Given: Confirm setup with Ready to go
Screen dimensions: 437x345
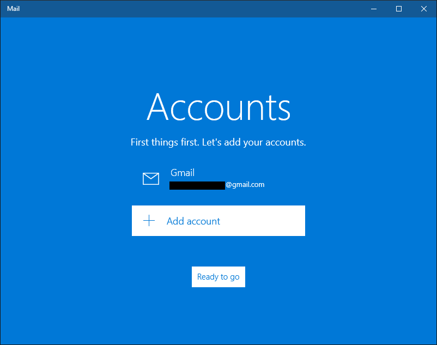Looking at the screenshot, I should pyautogui.click(x=218, y=277).
